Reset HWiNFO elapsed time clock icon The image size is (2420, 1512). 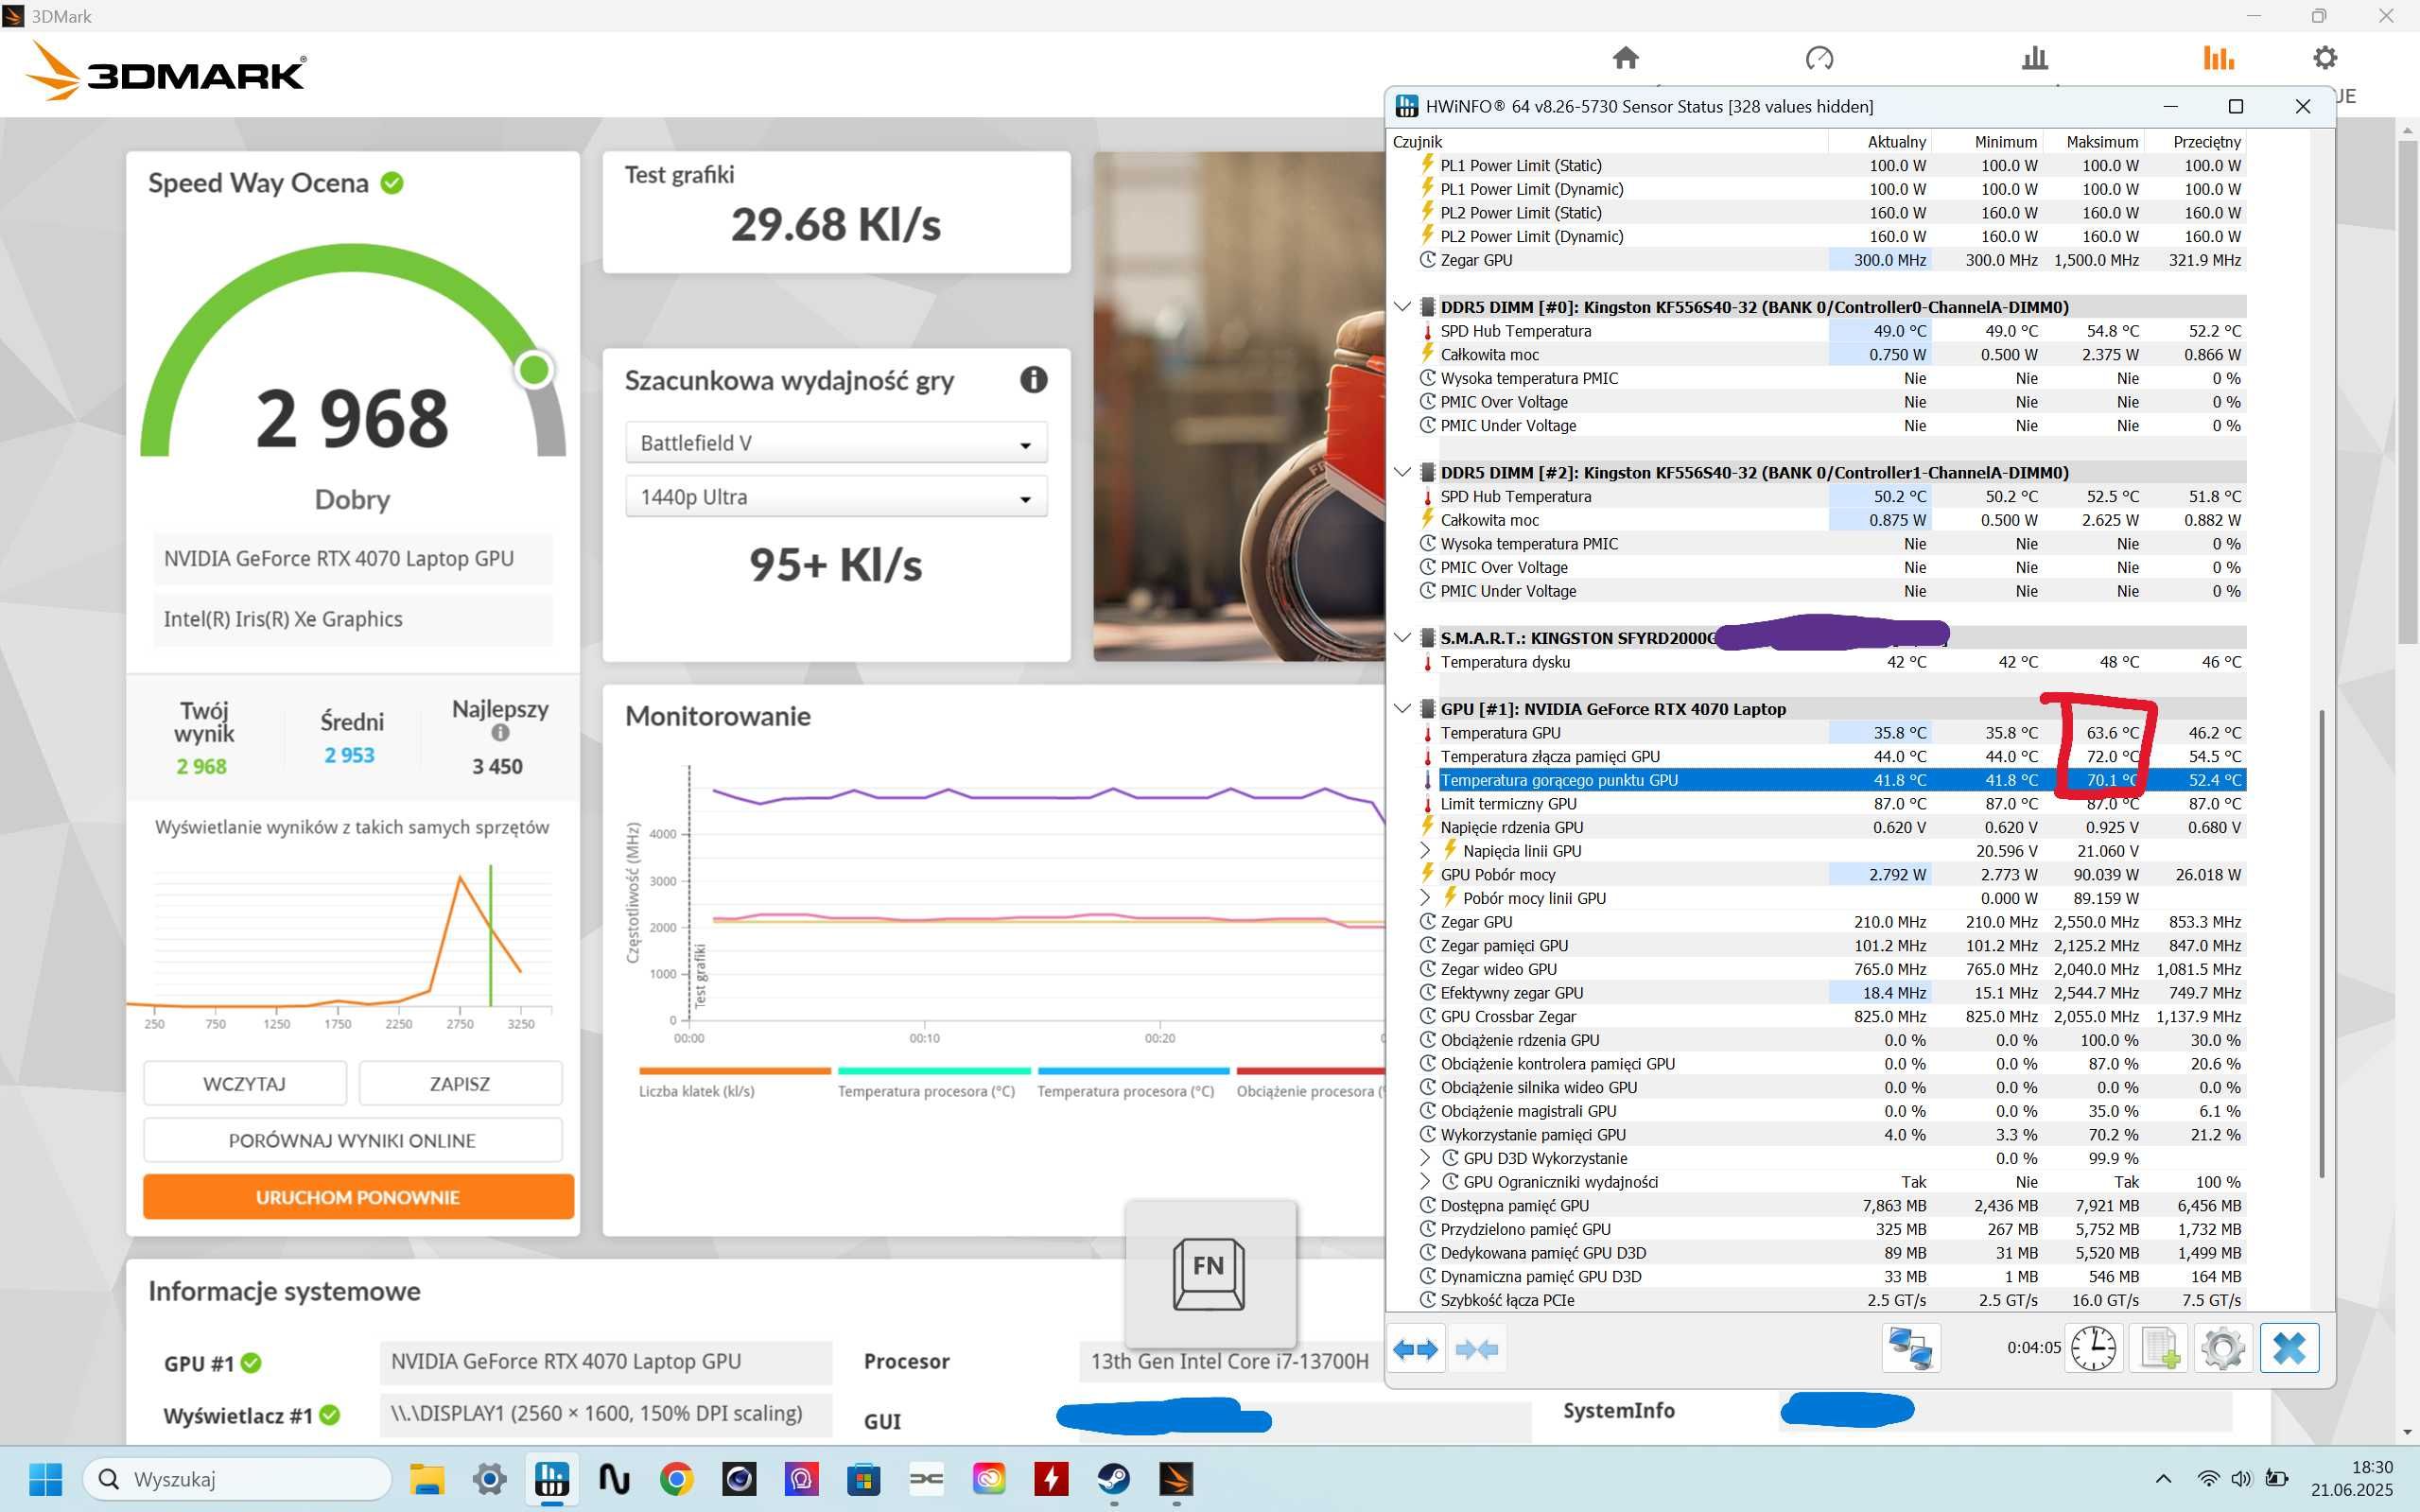pyautogui.click(x=2093, y=1348)
